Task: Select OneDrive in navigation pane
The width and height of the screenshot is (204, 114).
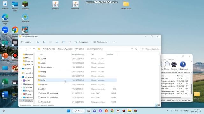Action: [x=26, y=69]
